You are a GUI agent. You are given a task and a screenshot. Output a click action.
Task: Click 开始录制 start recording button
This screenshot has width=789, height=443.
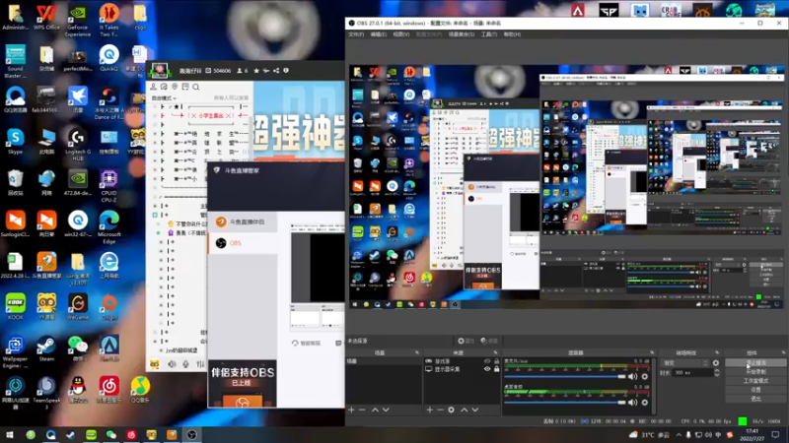coord(755,372)
